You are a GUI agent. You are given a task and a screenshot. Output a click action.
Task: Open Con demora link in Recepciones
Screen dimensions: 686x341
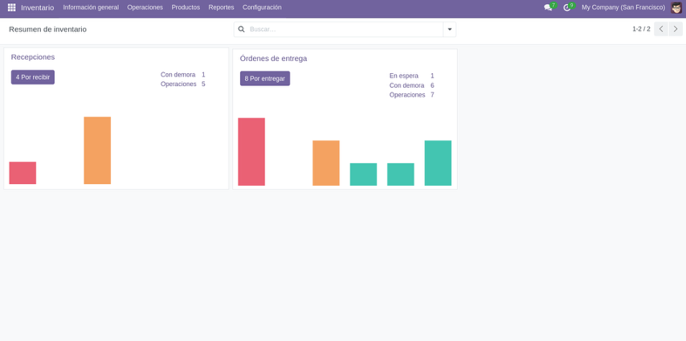pos(178,75)
